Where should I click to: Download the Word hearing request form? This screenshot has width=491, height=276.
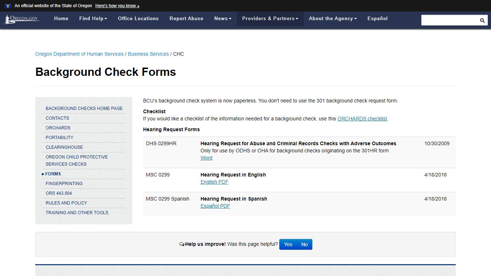point(206,158)
